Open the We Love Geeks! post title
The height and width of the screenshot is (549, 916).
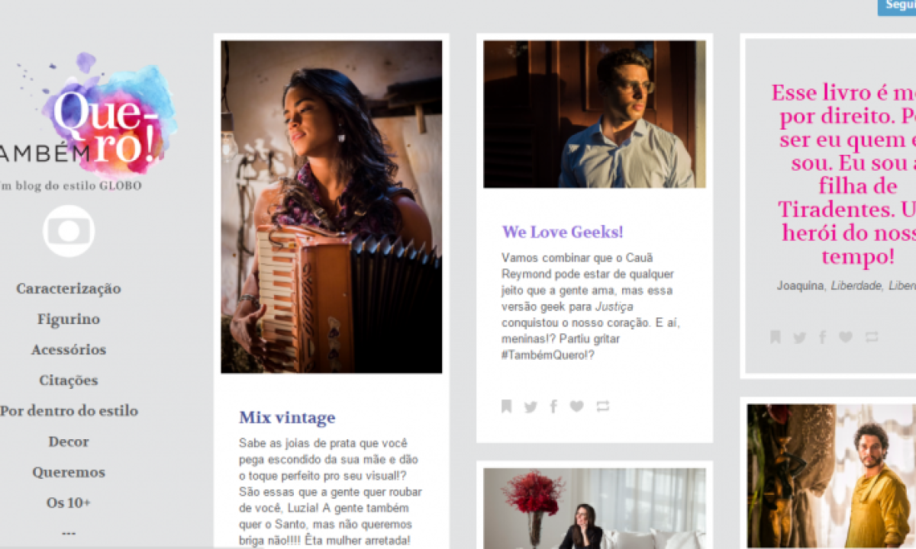click(563, 232)
